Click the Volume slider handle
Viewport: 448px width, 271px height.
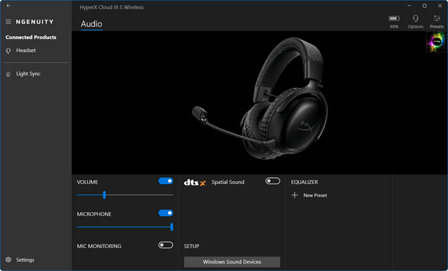(104, 195)
